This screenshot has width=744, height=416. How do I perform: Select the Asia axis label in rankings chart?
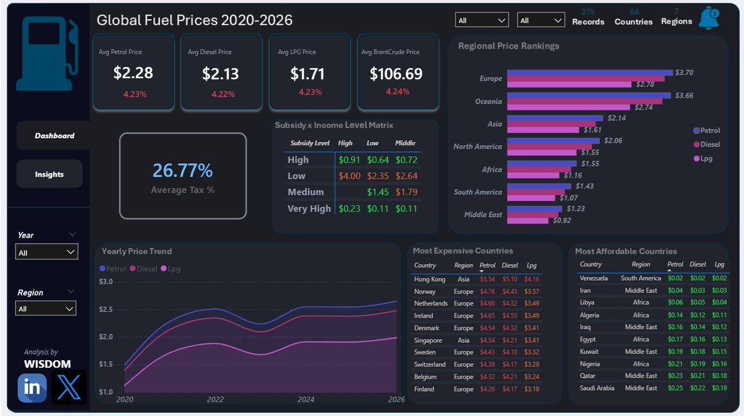tap(494, 124)
